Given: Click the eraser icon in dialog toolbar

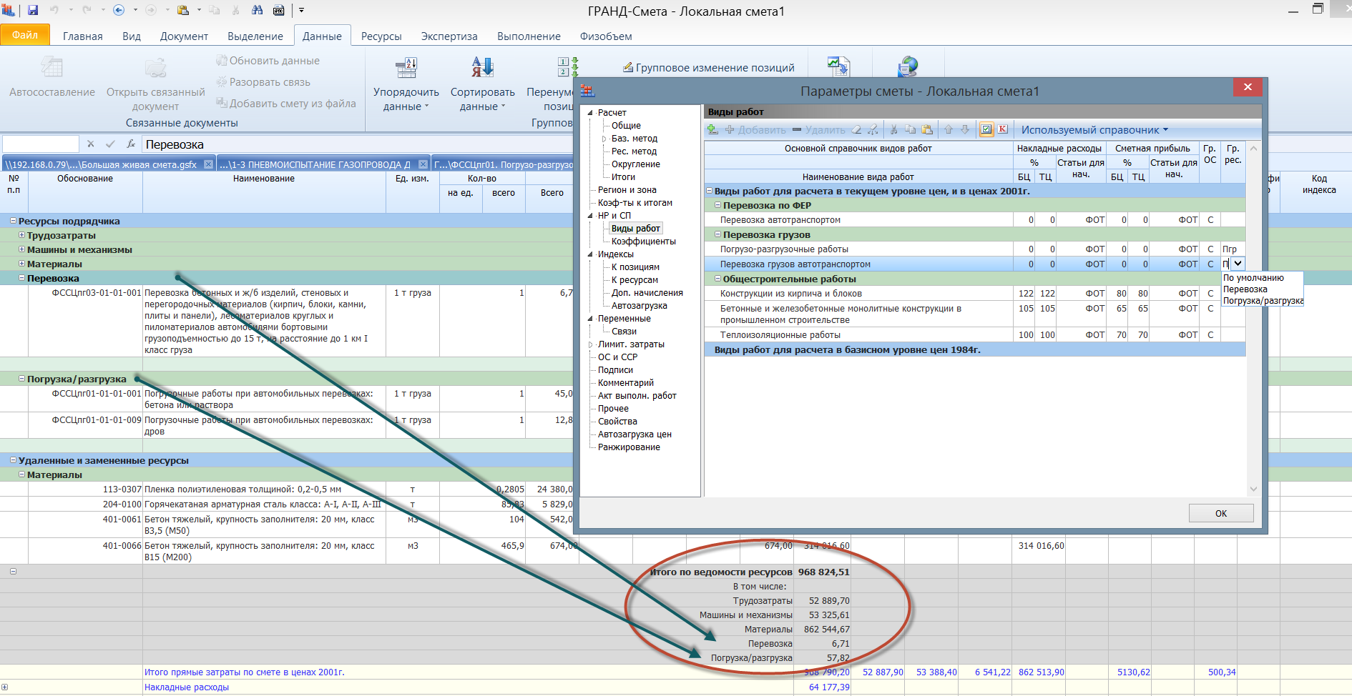Looking at the screenshot, I should [856, 129].
